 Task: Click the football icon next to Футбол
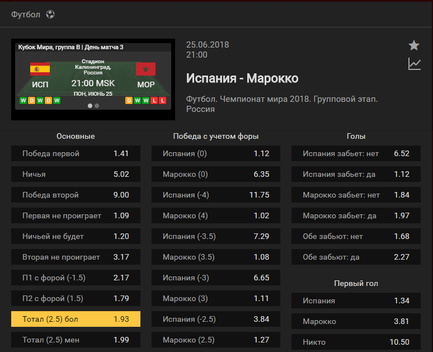pos(50,15)
